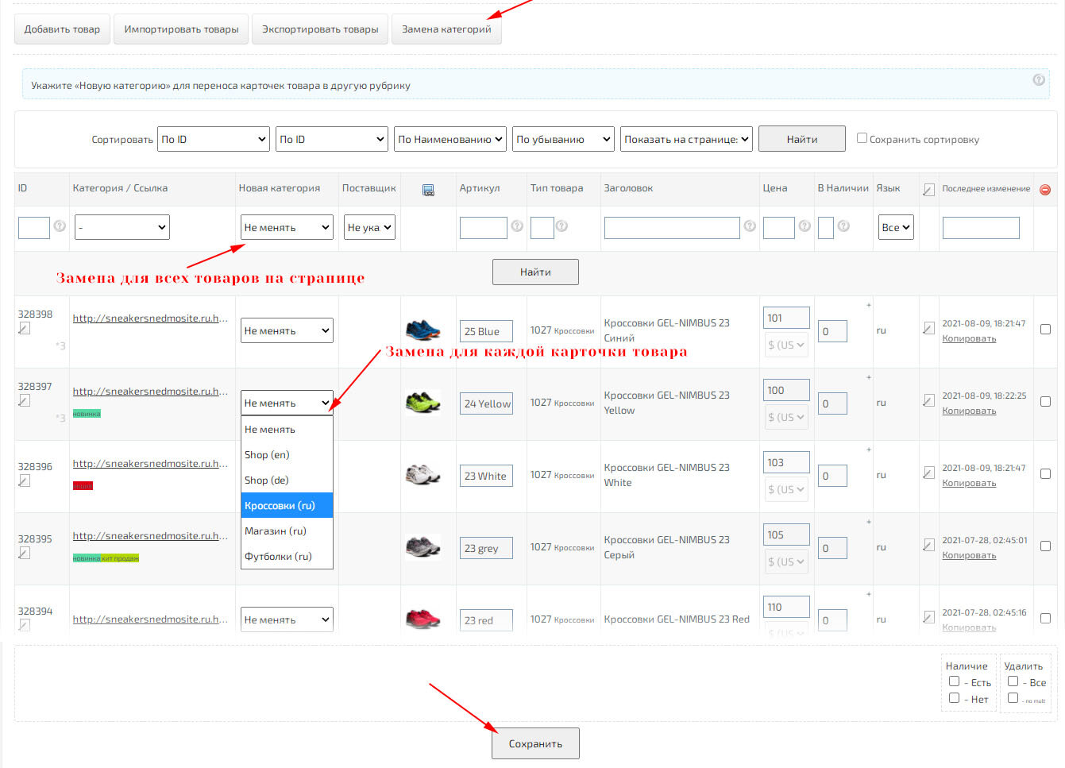The image size is (1065, 768).
Task: Click the help icon in the info banner
Action: [x=1038, y=79]
